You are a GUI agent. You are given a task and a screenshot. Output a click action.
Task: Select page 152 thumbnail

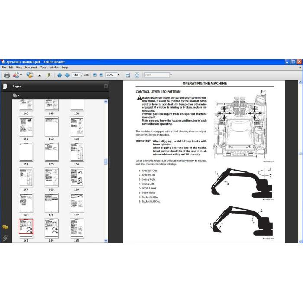(52, 126)
